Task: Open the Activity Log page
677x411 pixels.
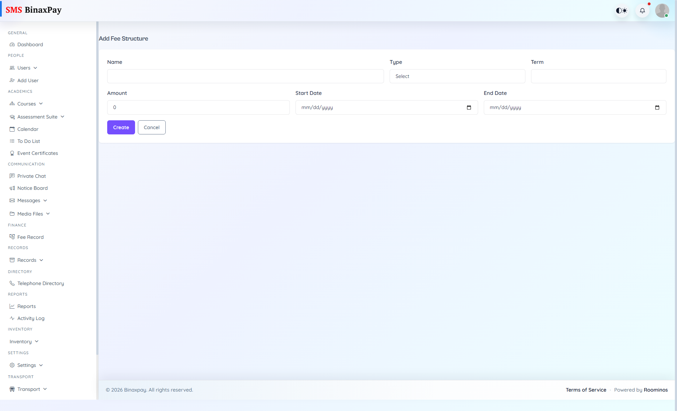Action: 31,318
